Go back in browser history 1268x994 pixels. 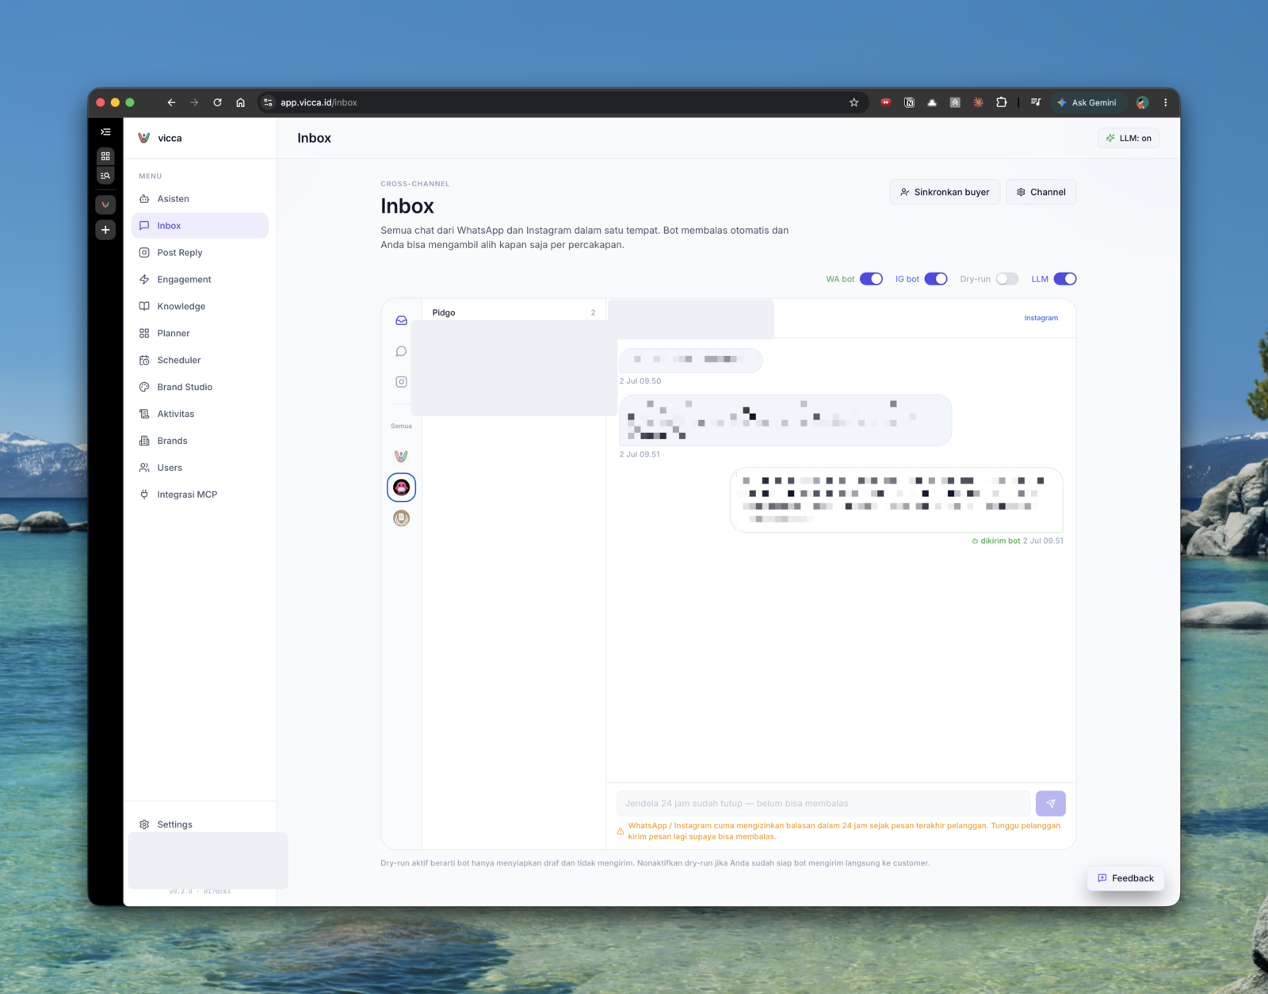click(x=171, y=102)
